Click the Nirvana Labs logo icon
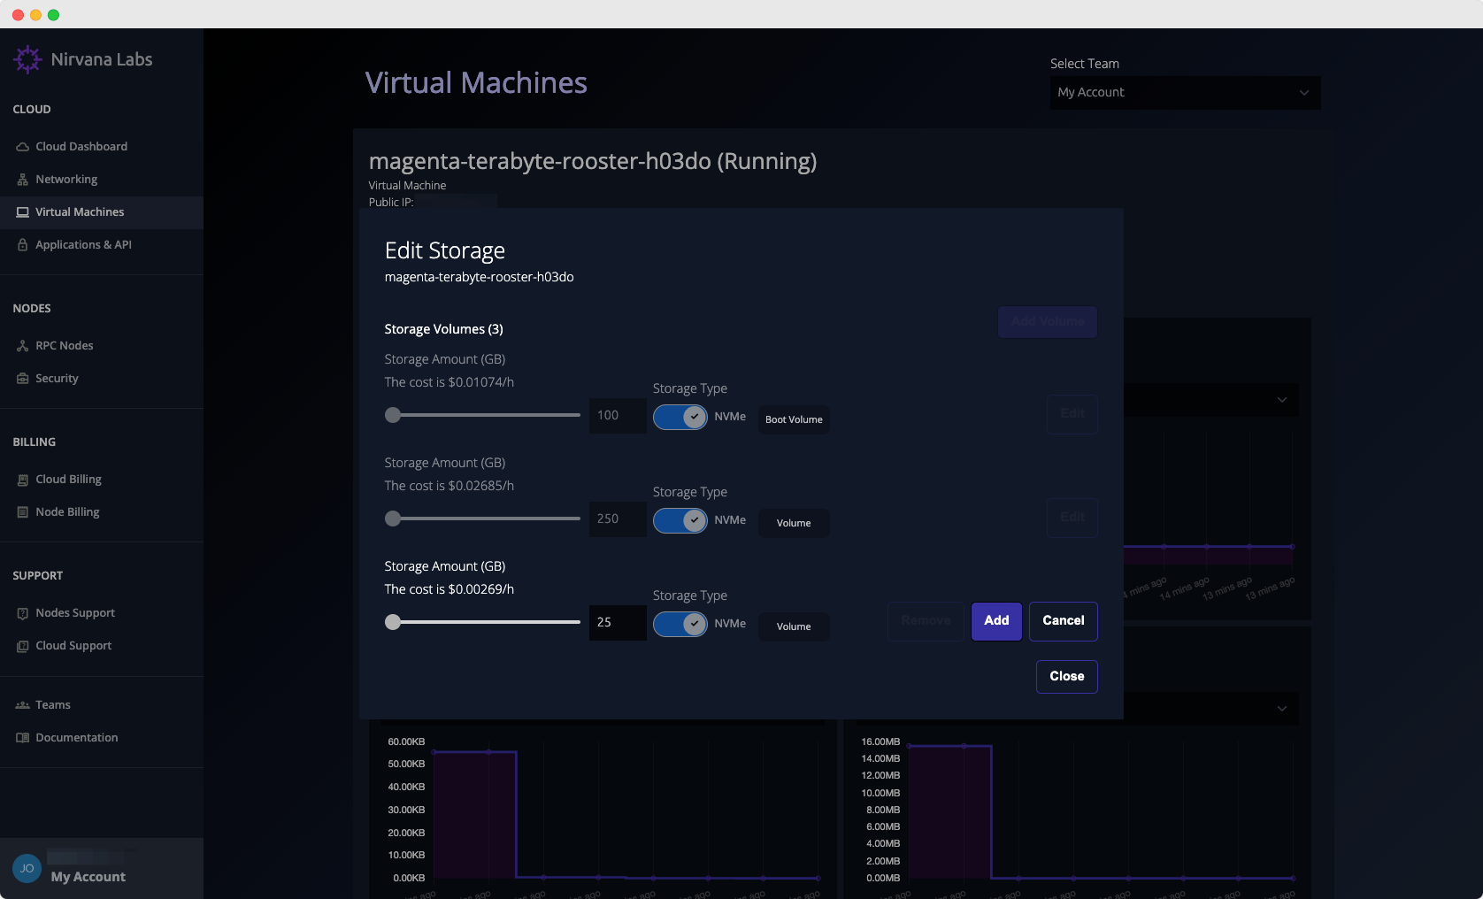 27,59
